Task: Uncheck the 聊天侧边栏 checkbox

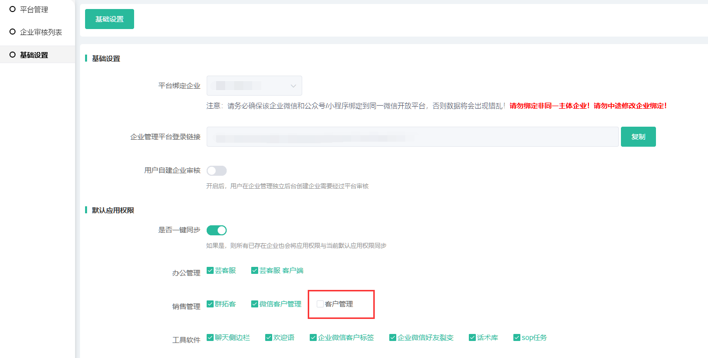Action: (211, 338)
